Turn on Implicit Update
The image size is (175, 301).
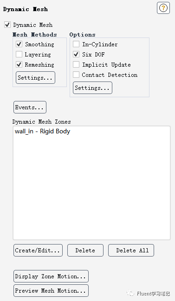[76, 64]
